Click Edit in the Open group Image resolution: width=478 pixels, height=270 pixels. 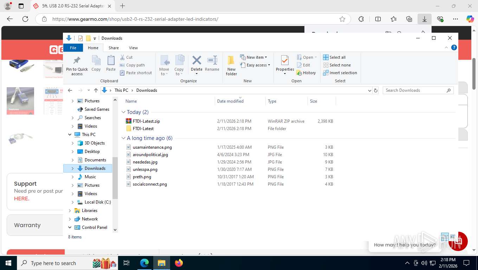pos(303,65)
